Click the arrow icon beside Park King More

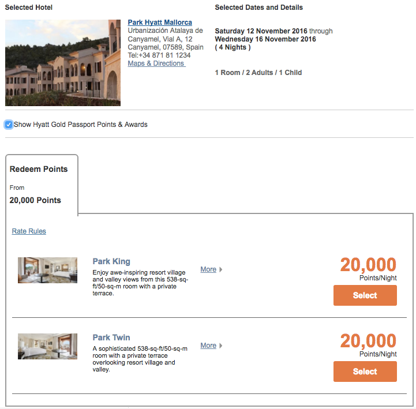221,269
